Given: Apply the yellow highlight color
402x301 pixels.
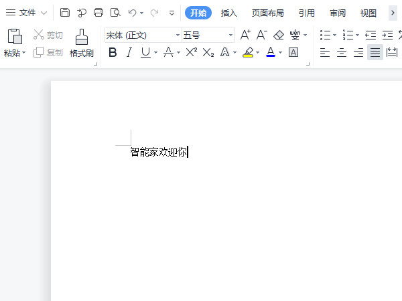Looking at the screenshot, I should [x=248, y=52].
